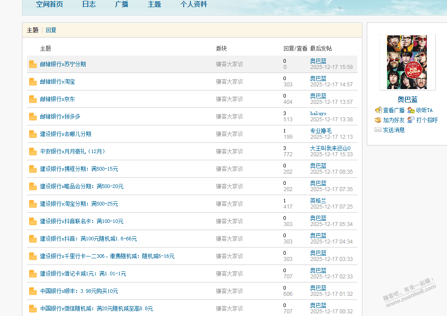Click folder icon beside 邮储银行x苏宁分期
Image resolution: width=447 pixels, height=316 pixels.
pos(33,64)
